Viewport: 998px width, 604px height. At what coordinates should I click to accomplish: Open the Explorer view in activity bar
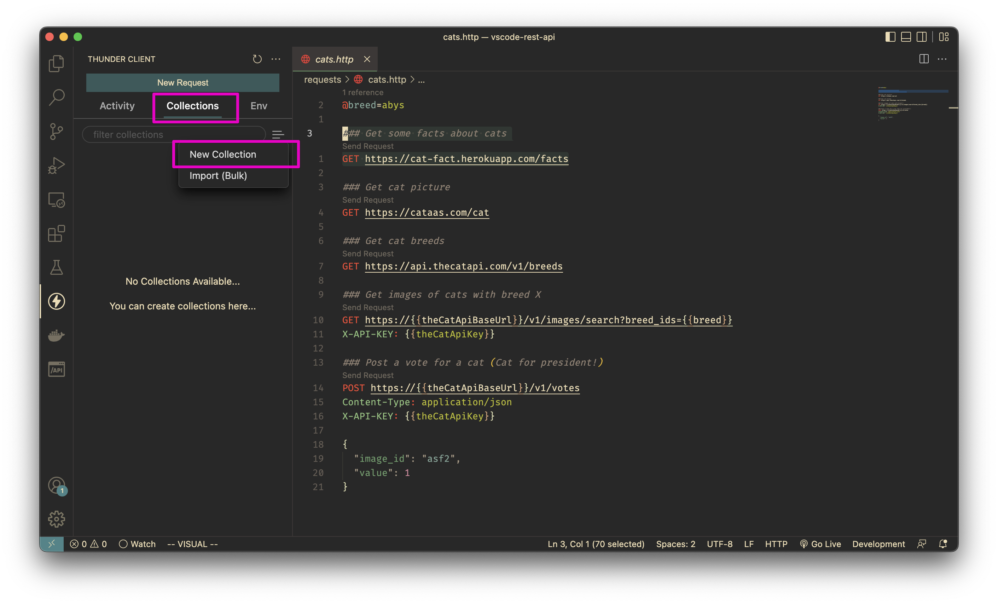click(x=56, y=64)
